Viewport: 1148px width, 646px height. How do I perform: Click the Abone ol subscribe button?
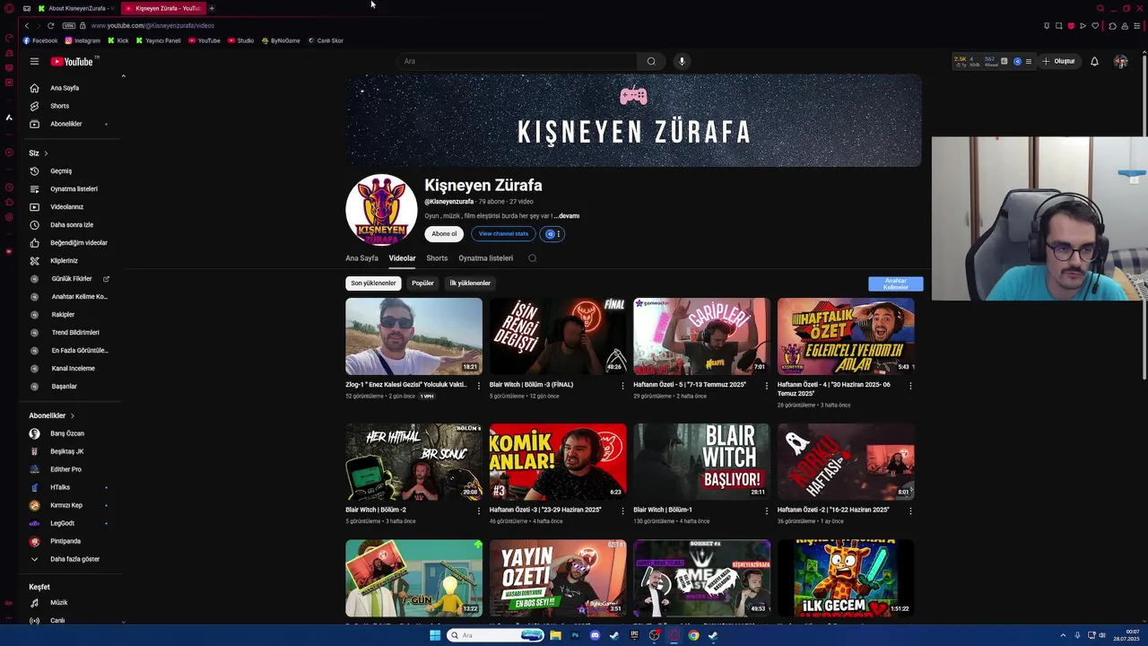click(x=444, y=234)
